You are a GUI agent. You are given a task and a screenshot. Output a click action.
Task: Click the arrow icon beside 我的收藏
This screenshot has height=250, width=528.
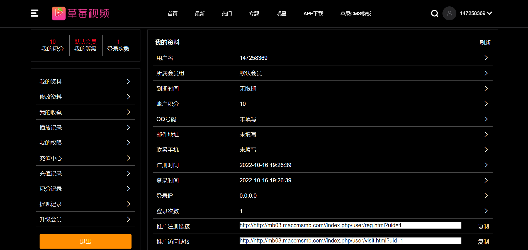coord(128,112)
